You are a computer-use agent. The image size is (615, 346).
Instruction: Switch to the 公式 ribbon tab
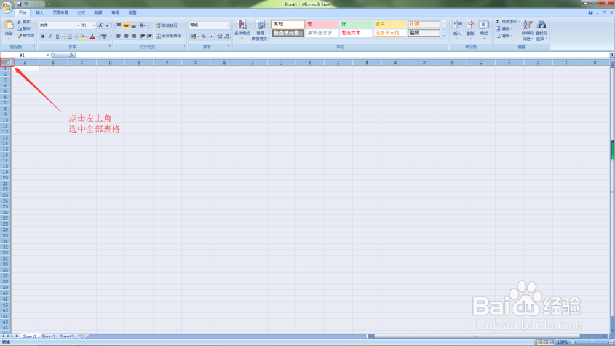coord(81,13)
